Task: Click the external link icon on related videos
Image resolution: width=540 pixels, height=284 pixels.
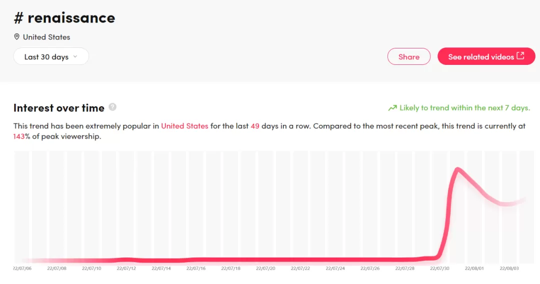Action: [520, 56]
